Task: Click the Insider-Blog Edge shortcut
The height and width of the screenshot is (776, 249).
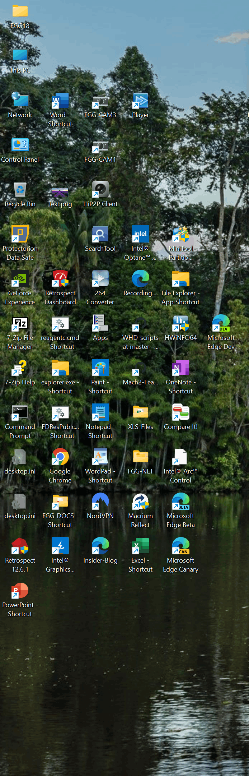Action: (x=100, y=546)
